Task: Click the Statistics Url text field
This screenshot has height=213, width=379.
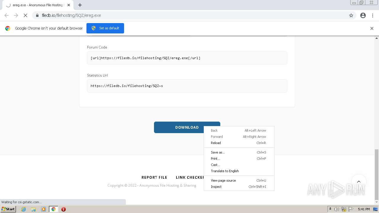Action: (187, 86)
